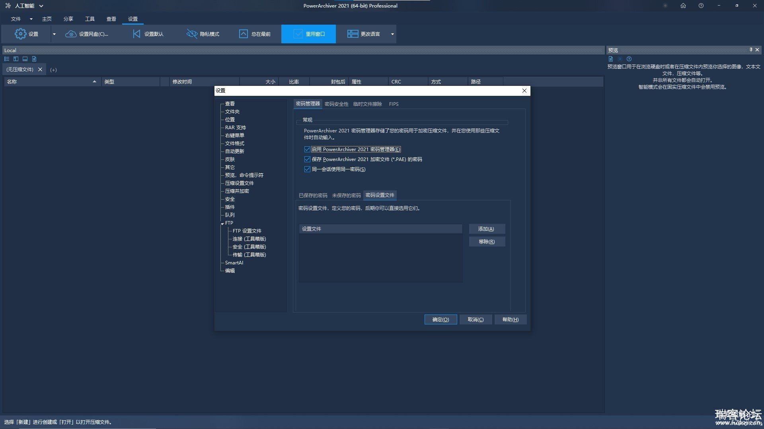Switch to 分享 ribbon tab
Image resolution: width=764 pixels, height=429 pixels.
point(68,19)
